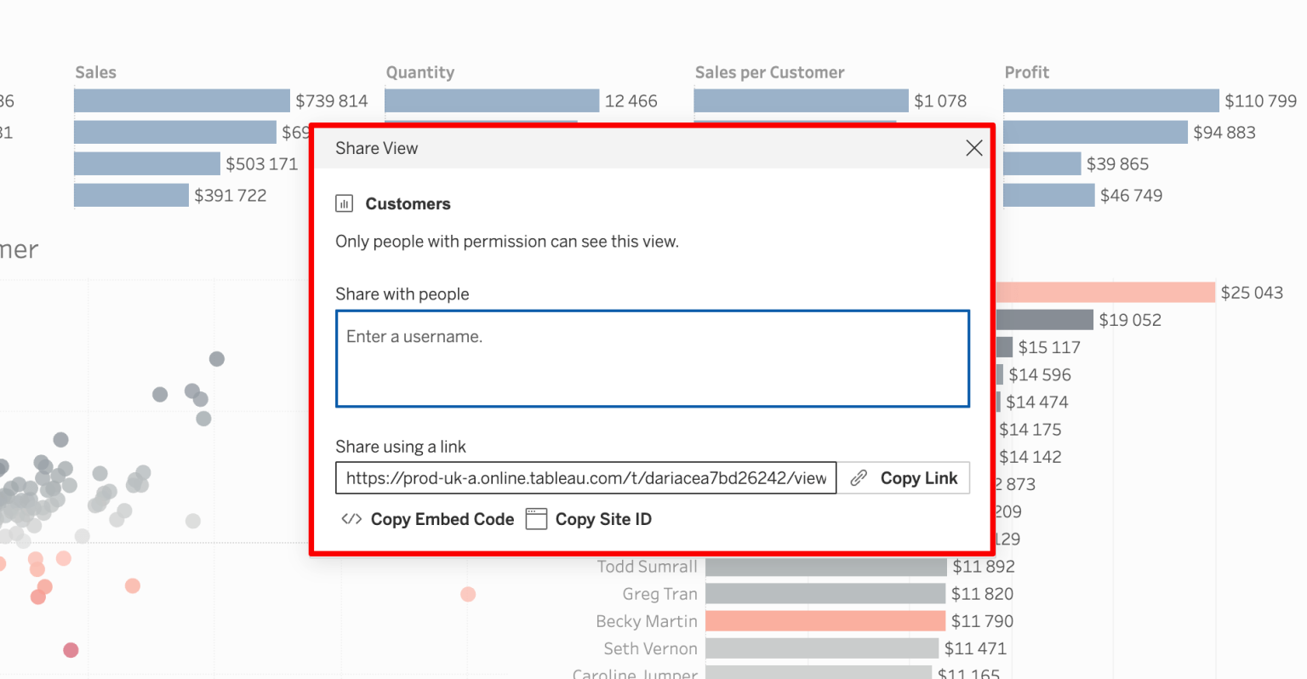Image resolution: width=1307 pixels, height=679 pixels.
Task: Select the share URL text field
Action: tap(585, 477)
